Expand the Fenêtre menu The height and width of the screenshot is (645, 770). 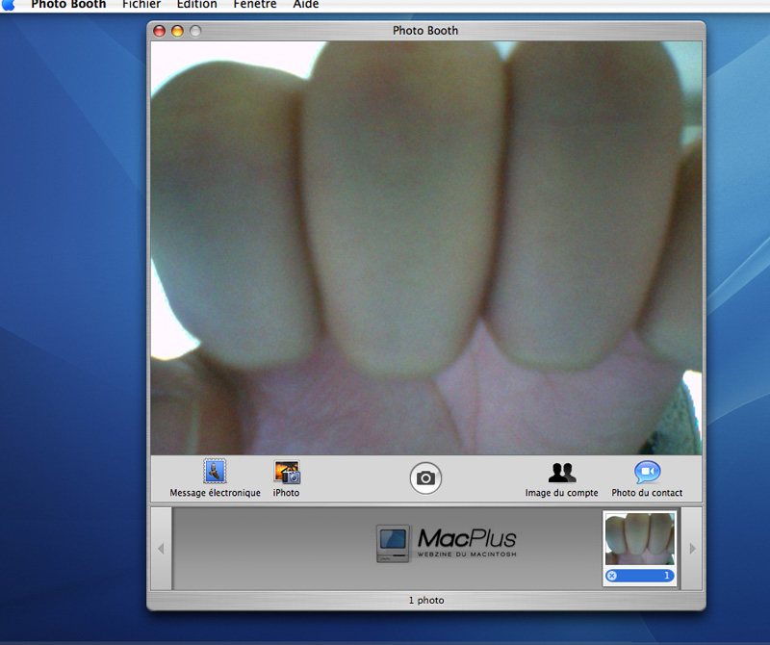pyautogui.click(x=255, y=5)
